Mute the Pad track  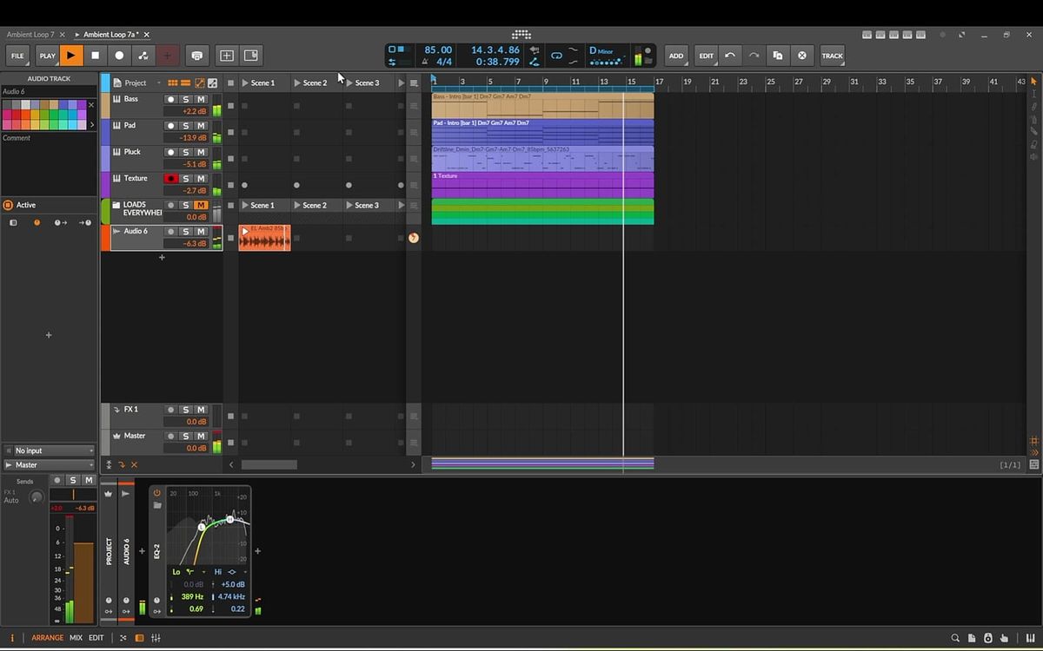[201, 126]
